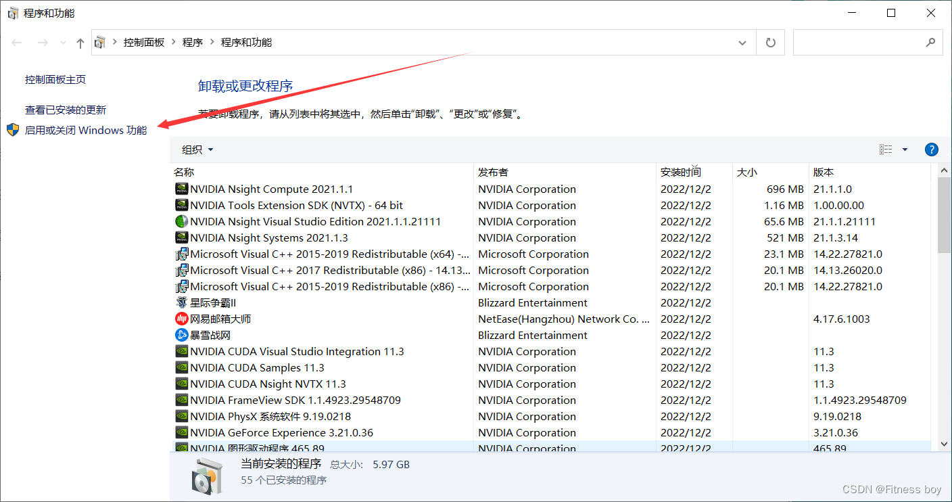Click the 暴雪战网 app icon
Image resolution: width=952 pixels, height=502 pixels.
coord(181,336)
